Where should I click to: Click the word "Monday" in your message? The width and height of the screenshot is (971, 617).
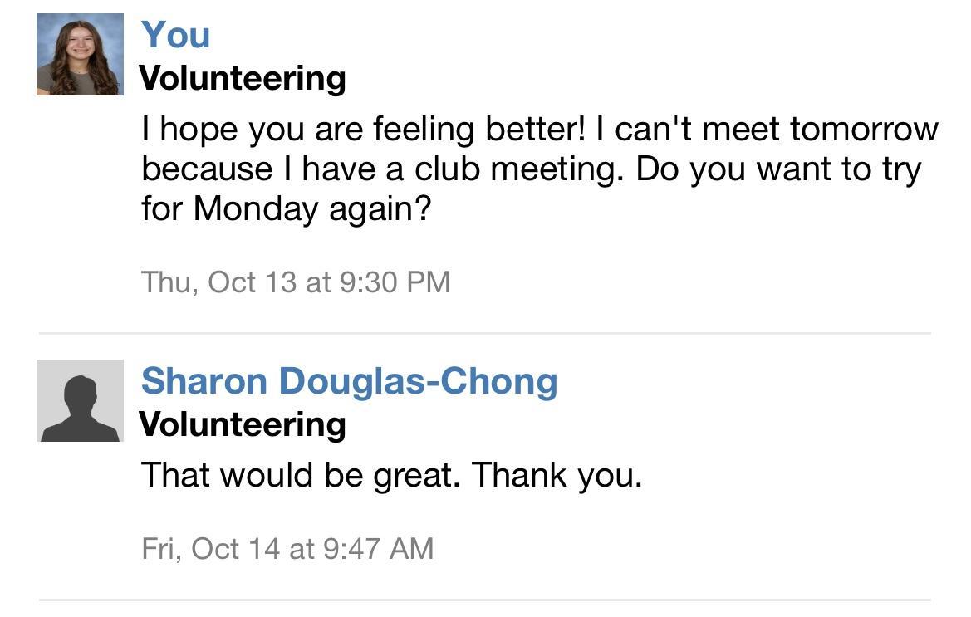click(x=256, y=208)
